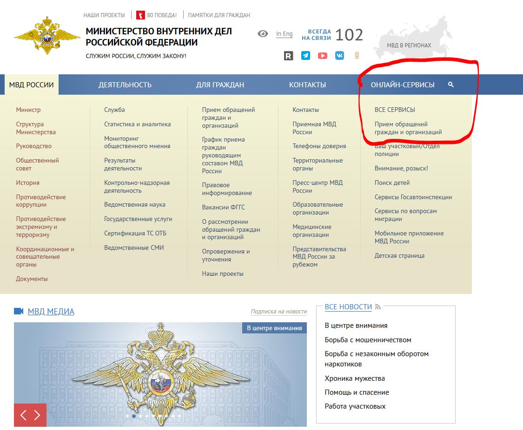Open the Rutube social icon
The image size is (523, 430).
[x=288, y=56]
